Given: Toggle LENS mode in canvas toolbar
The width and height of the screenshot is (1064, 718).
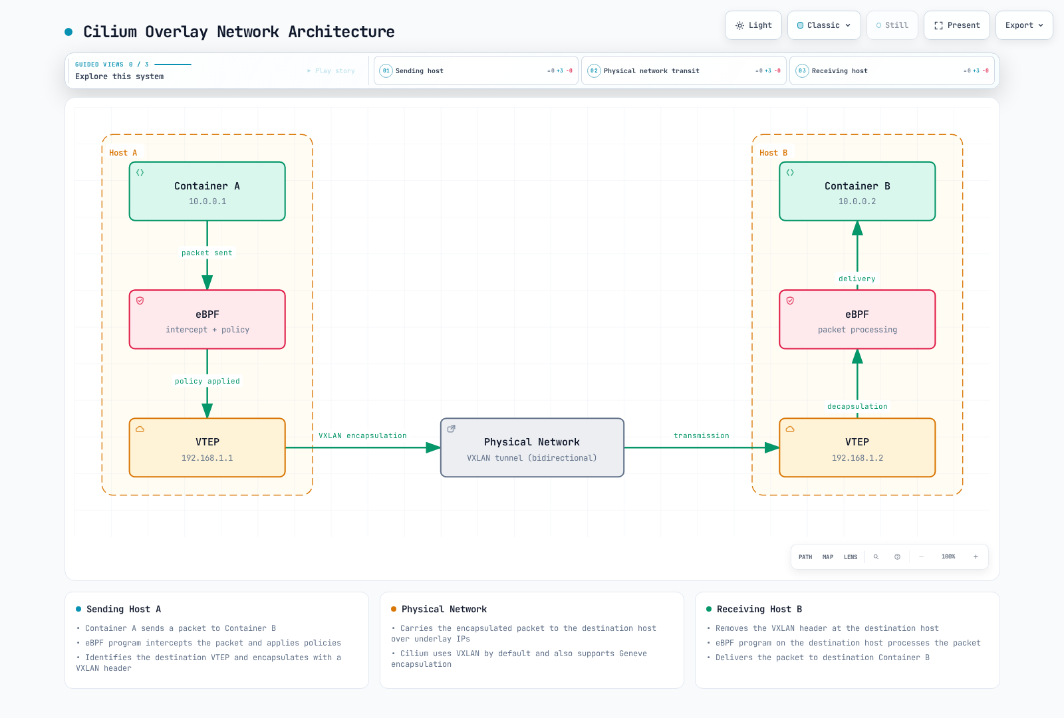Looking at the screenshot, I should click(851, 557).
